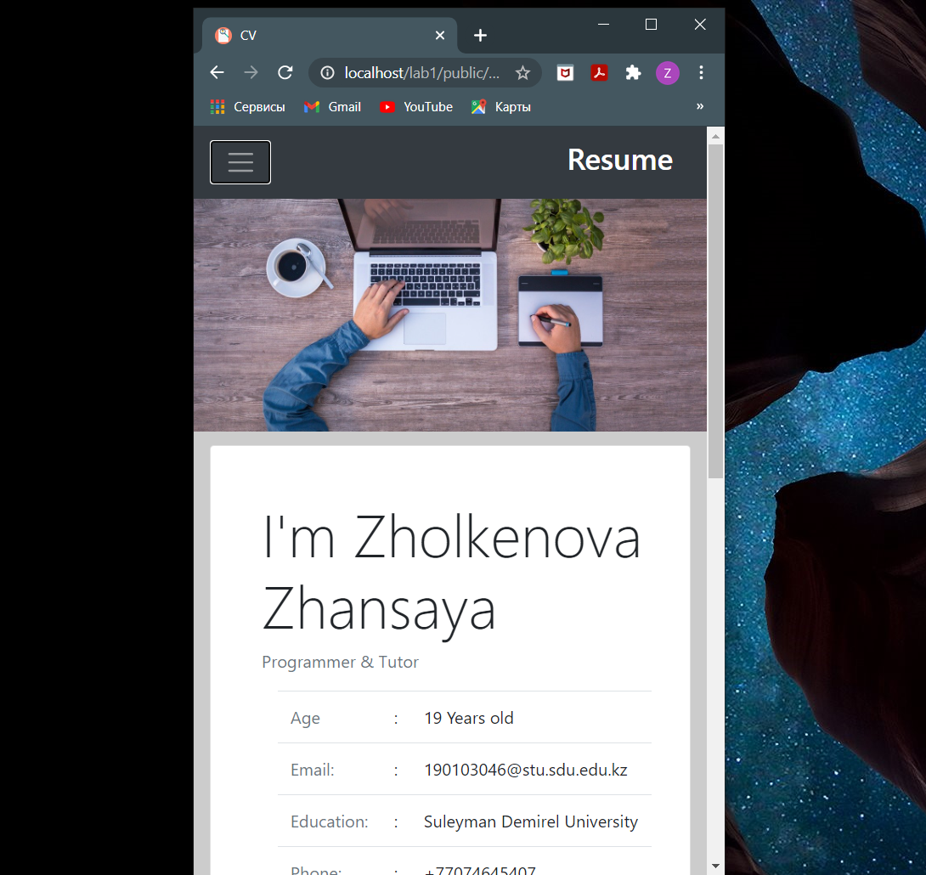The height and width of the screenshot is (875, 926).
Task: Maximize the Chrome window
Action: pos(651,24)
